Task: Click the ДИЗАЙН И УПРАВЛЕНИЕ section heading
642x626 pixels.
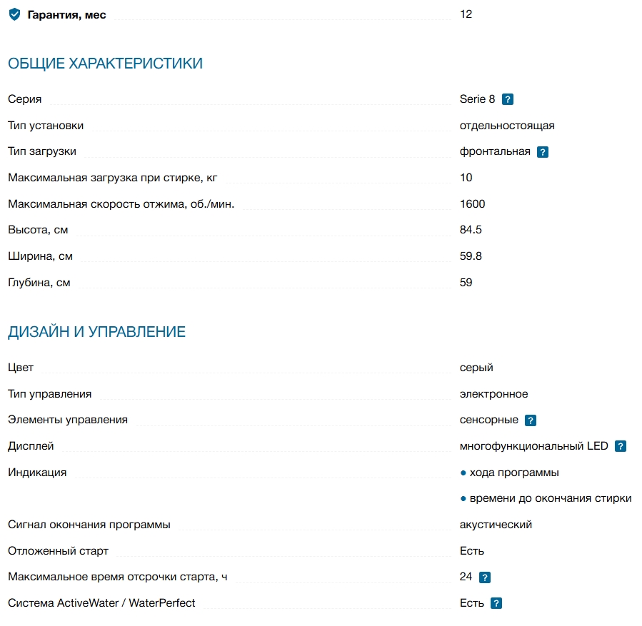Action: click(x=96, y=332)
